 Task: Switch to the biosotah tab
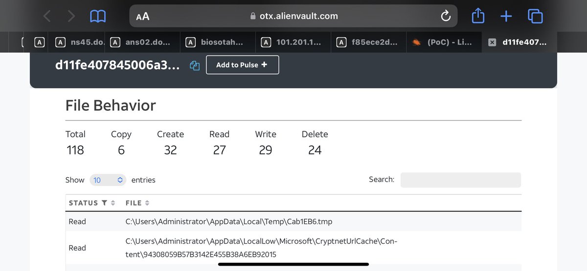pyautogui.click(x=220, y=42)
